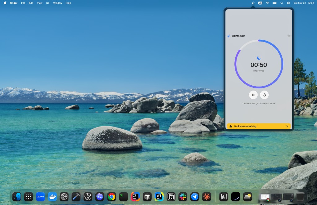Click the date and time in the menu bar
This screenshot has height=205, width=317.
pyautogui.click(x=304, y=3)
